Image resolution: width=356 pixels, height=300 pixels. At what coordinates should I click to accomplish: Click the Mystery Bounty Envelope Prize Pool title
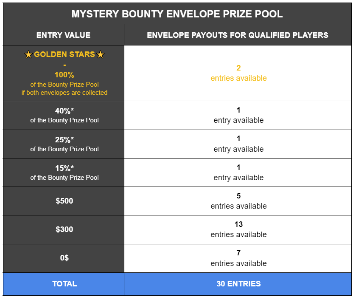click(x=177, y=14)
